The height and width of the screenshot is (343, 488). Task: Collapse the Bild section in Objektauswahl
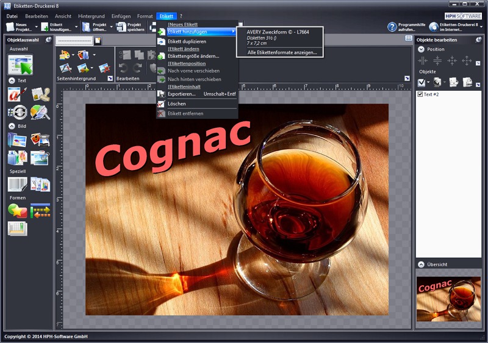(x=12, y=126)
